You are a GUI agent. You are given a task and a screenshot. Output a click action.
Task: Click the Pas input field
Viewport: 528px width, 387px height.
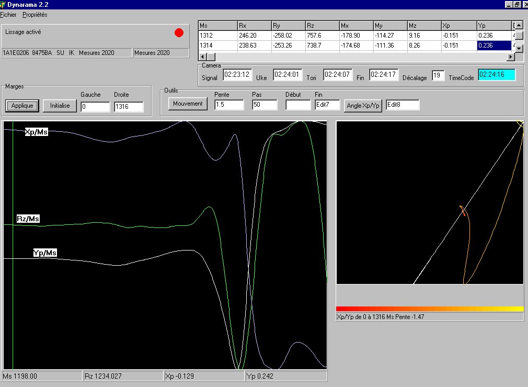(x=265, y=105)
